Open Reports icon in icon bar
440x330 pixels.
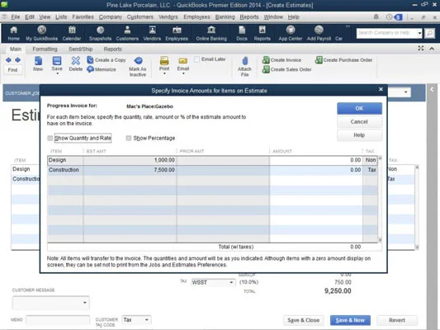[262, 33]
